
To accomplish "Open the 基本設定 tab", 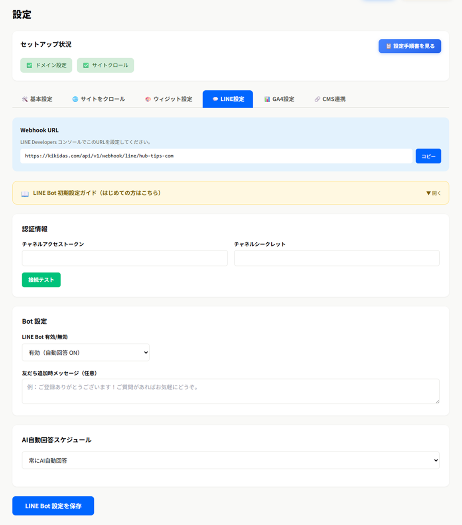I will tap(37, 99).
